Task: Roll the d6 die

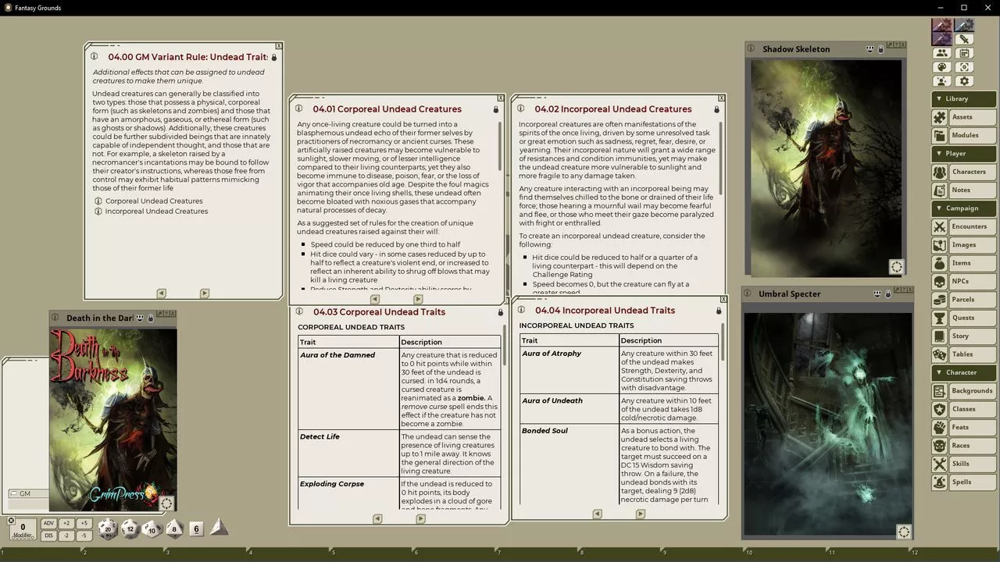Action: (196, 529)
